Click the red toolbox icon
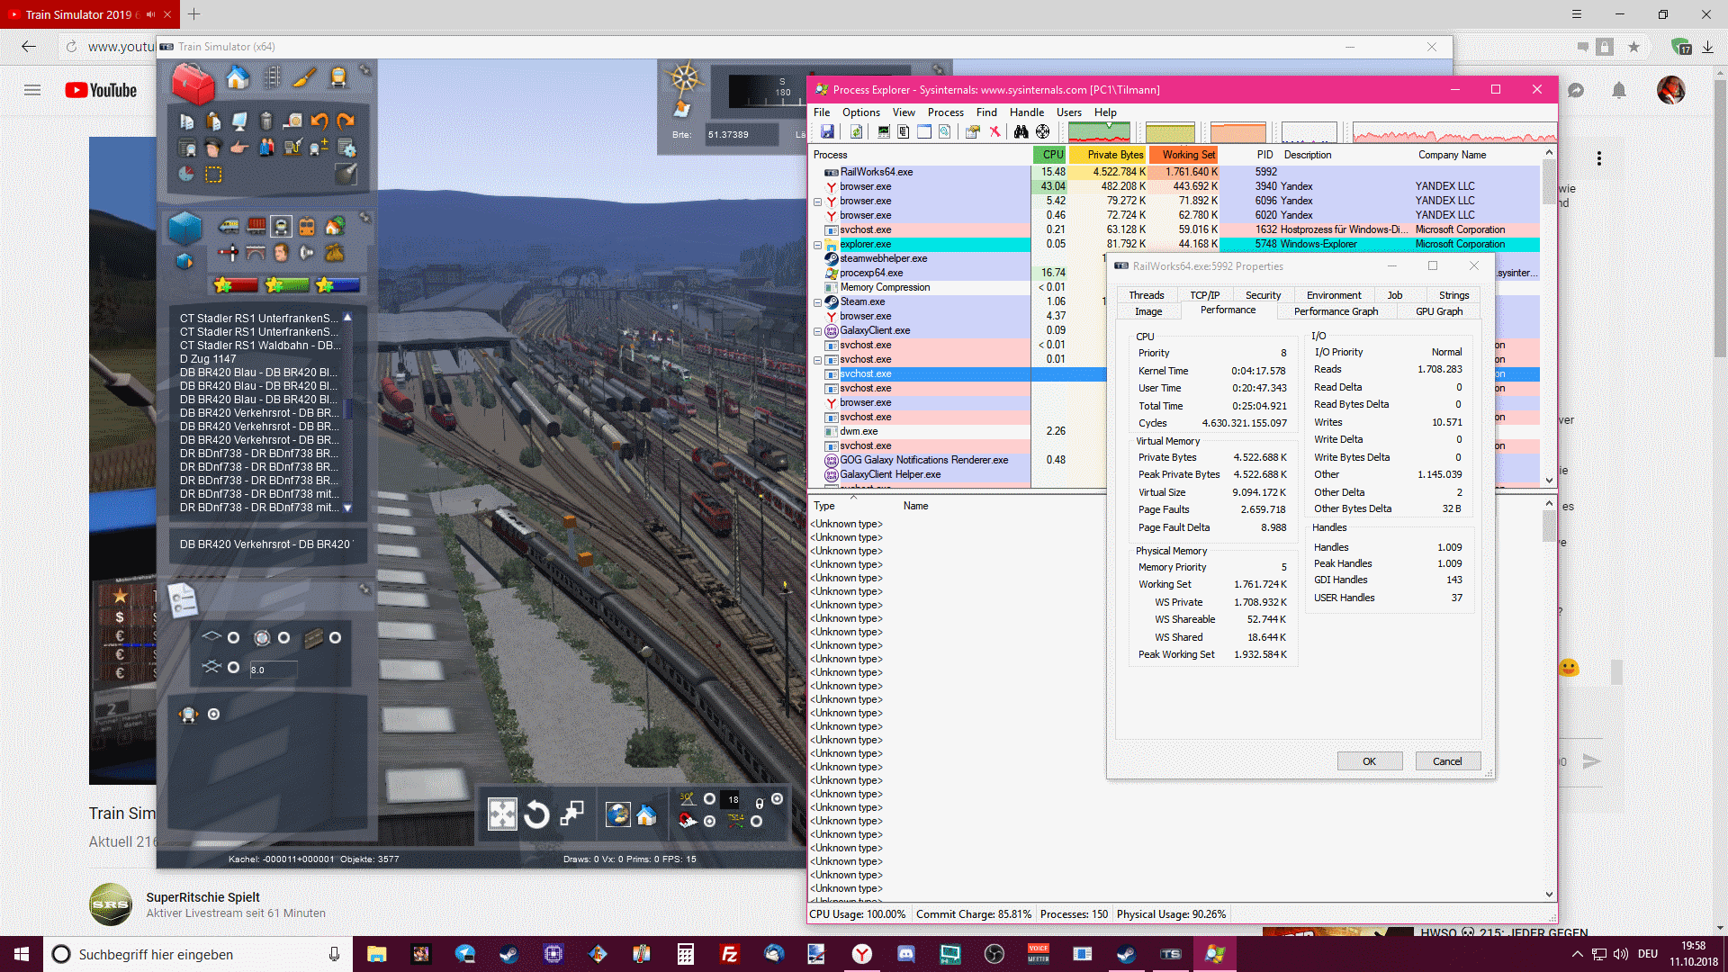This screenshot has width=1728, height=972. point(193,84)
